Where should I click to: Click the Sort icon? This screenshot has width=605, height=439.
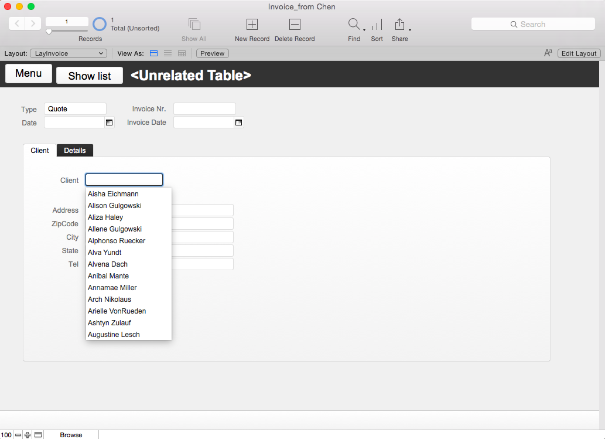point(377,25)
